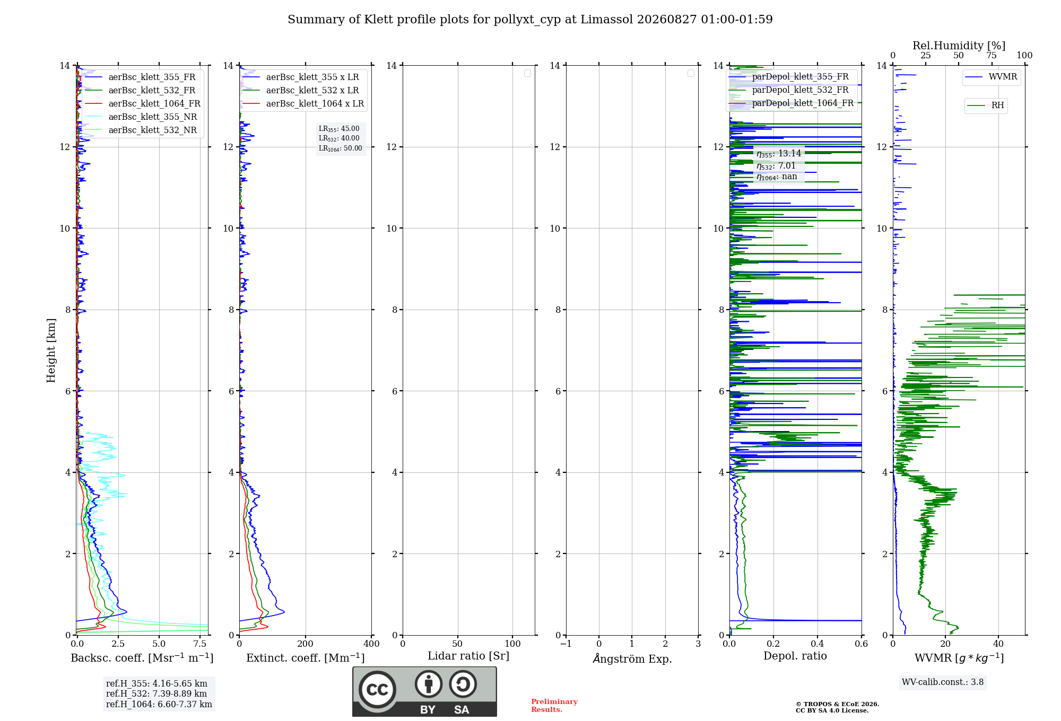
Task: Click the RH legend entry
Action: [x=986, y=105]
